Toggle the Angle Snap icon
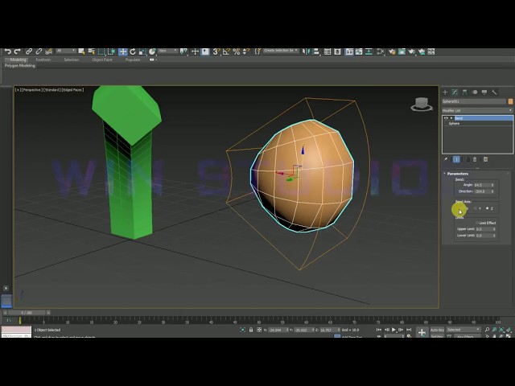Image resolution: width=515 pixels, height=386 pixels. pyautogui.click(x=226, y=51)
